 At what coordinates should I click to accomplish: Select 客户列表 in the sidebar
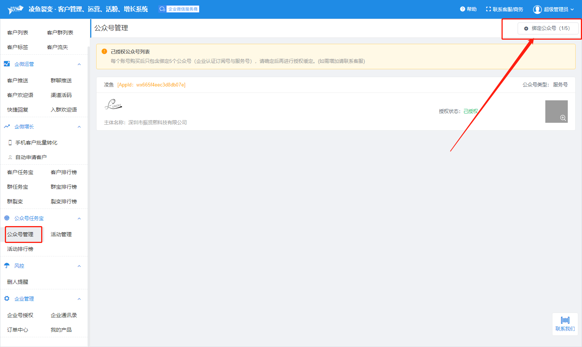click(18, 33)
